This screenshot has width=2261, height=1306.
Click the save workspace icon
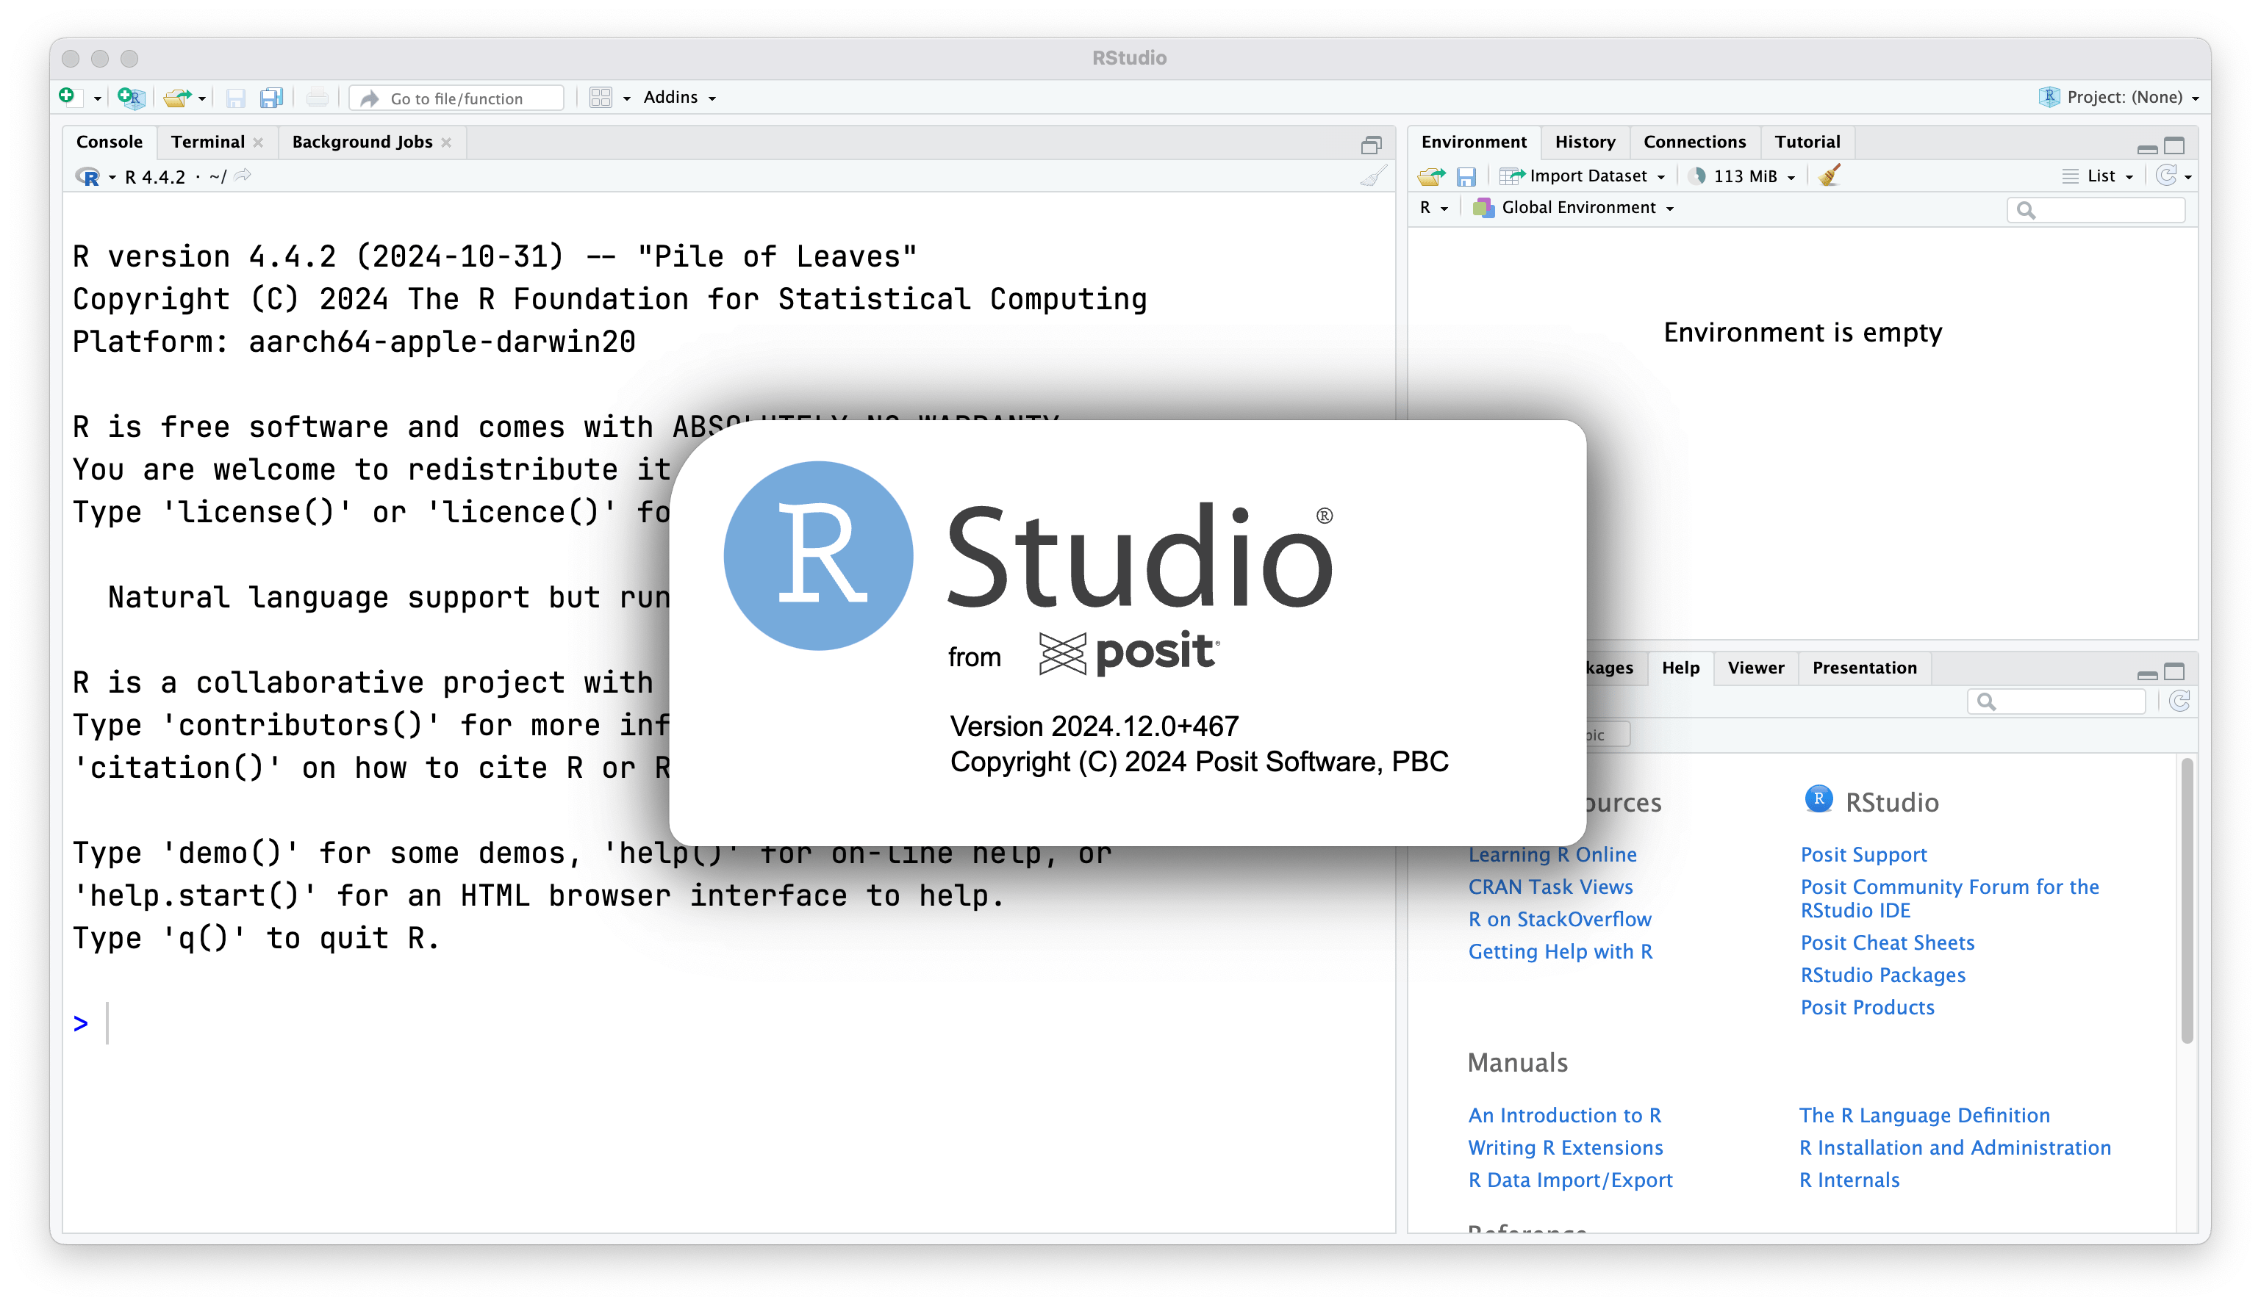pos(1468,176)
